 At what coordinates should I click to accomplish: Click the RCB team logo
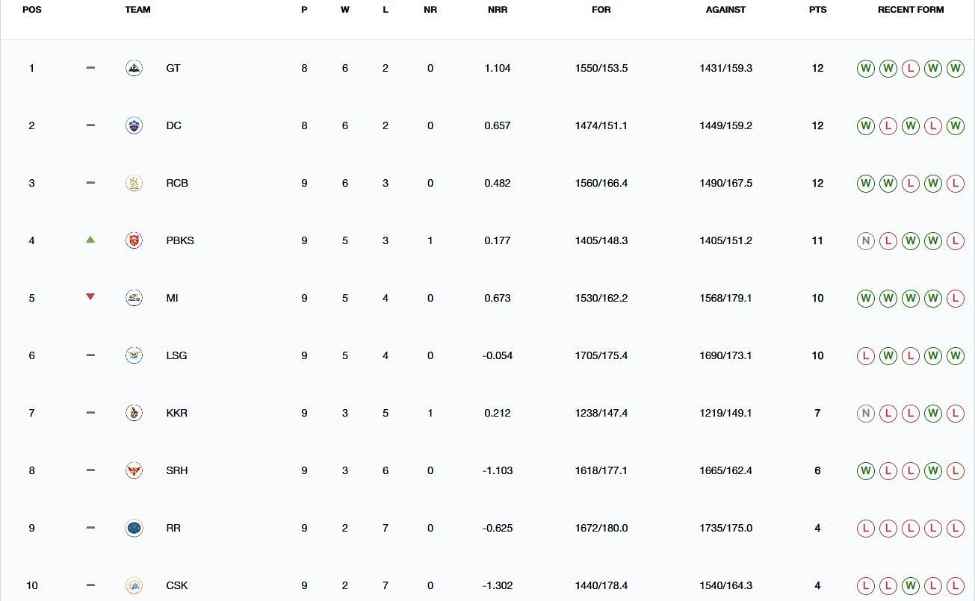point(134,183)
